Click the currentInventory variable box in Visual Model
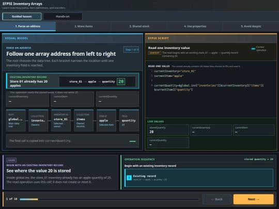Screen dimensions: 279x209 (27, 99)
